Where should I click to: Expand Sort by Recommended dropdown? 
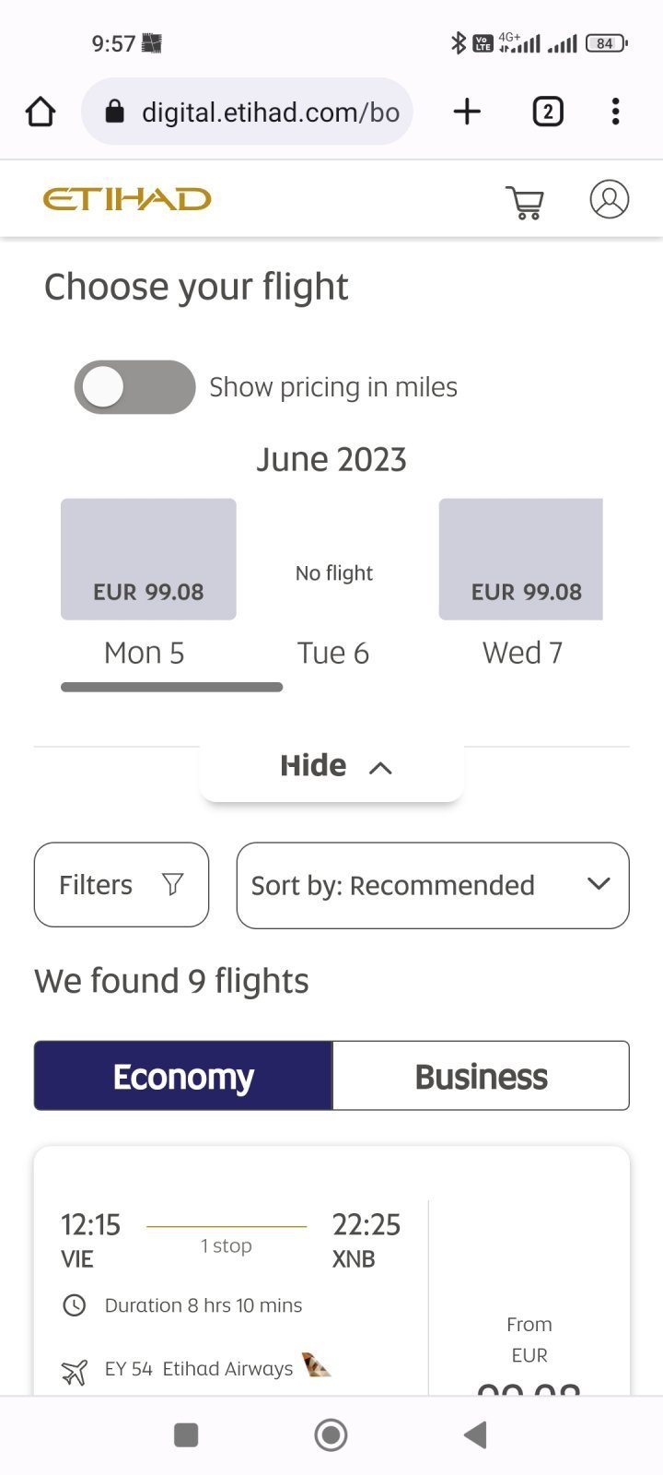click(433, 885)
